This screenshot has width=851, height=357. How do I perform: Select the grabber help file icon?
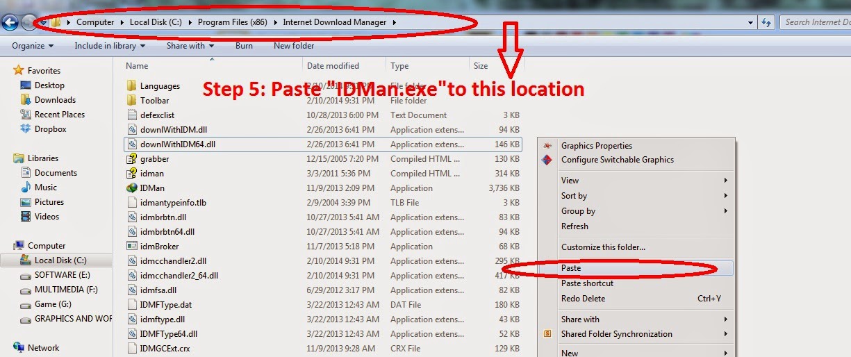[132, 159]
